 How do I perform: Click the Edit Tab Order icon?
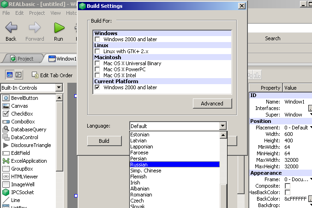click(x=35, y=75)
